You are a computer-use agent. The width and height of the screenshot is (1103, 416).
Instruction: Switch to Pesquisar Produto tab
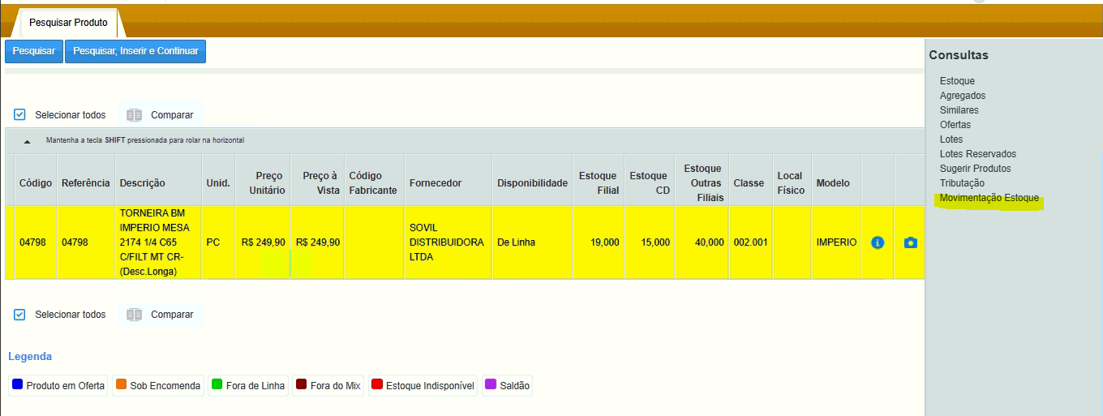click(68, 23)
